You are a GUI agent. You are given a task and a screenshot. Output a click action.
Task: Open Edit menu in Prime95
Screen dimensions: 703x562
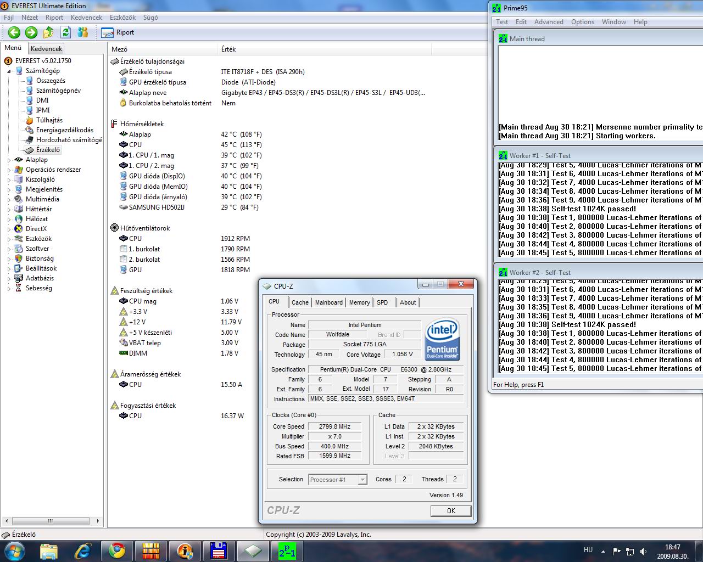pos(521,22)
